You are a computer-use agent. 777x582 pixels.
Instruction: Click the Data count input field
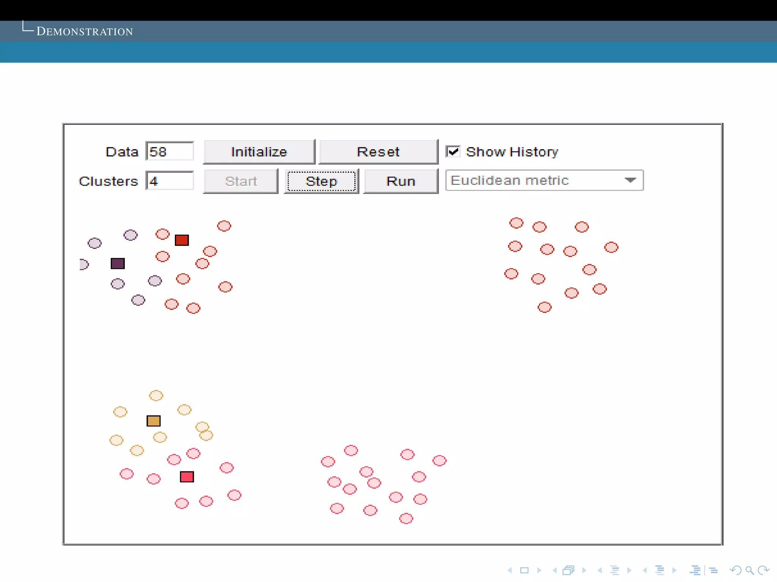tap(170, 152)
